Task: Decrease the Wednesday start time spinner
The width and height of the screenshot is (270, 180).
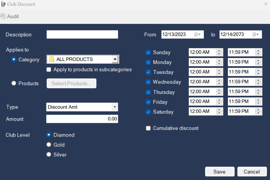Action: 219,84
